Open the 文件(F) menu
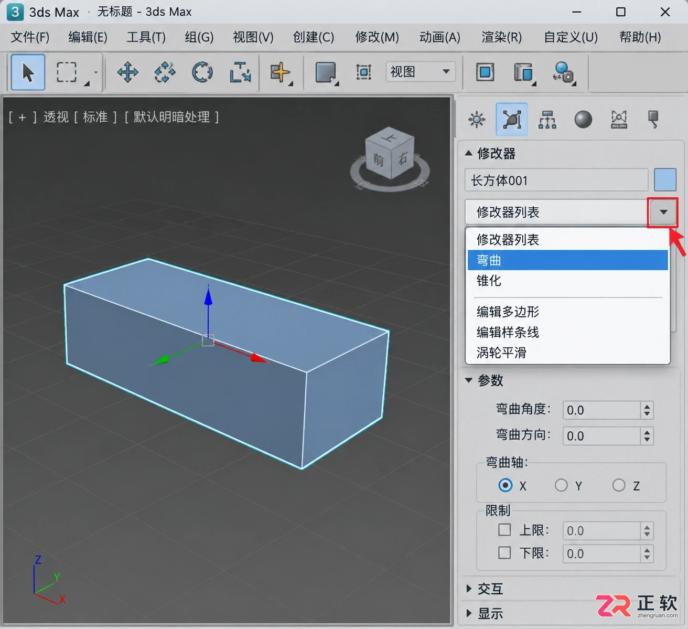Screen dimensions: 688x629 coord(30,37)
